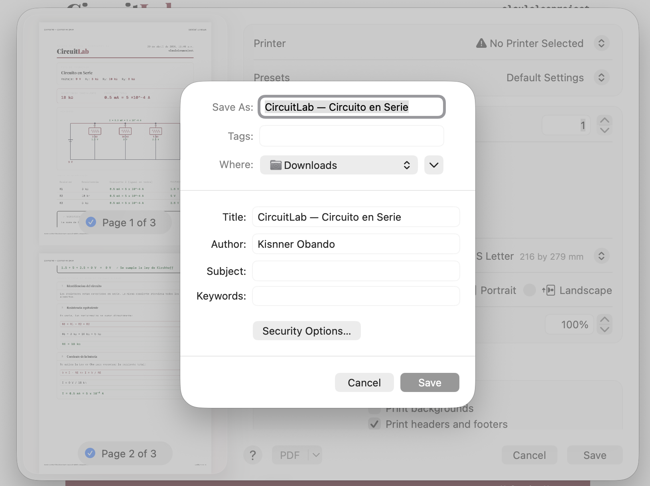Expand the save dialog with chevron button
650x486 pixels.
[x=434, y=165]
